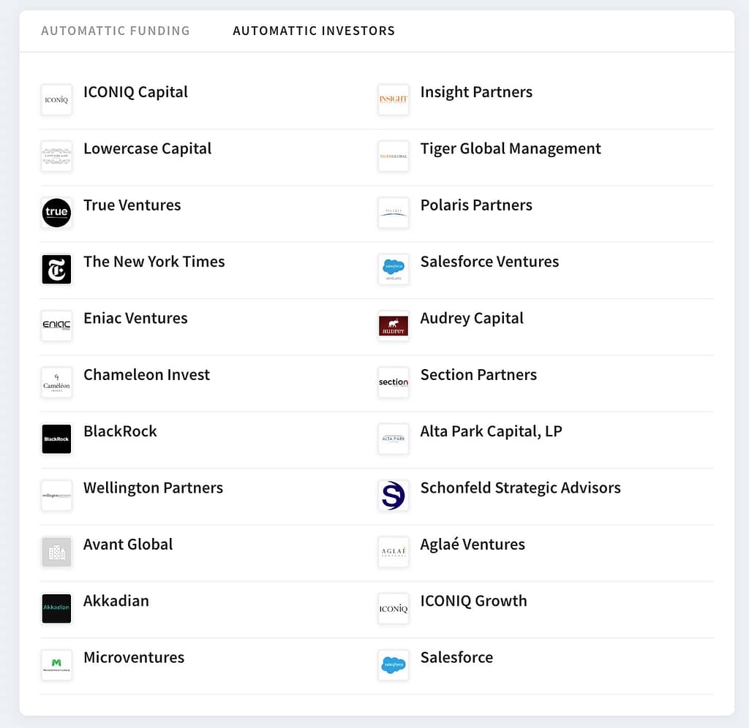Click The New York Times logo
The image size is (749, 728).
click(x=56, y=269)
